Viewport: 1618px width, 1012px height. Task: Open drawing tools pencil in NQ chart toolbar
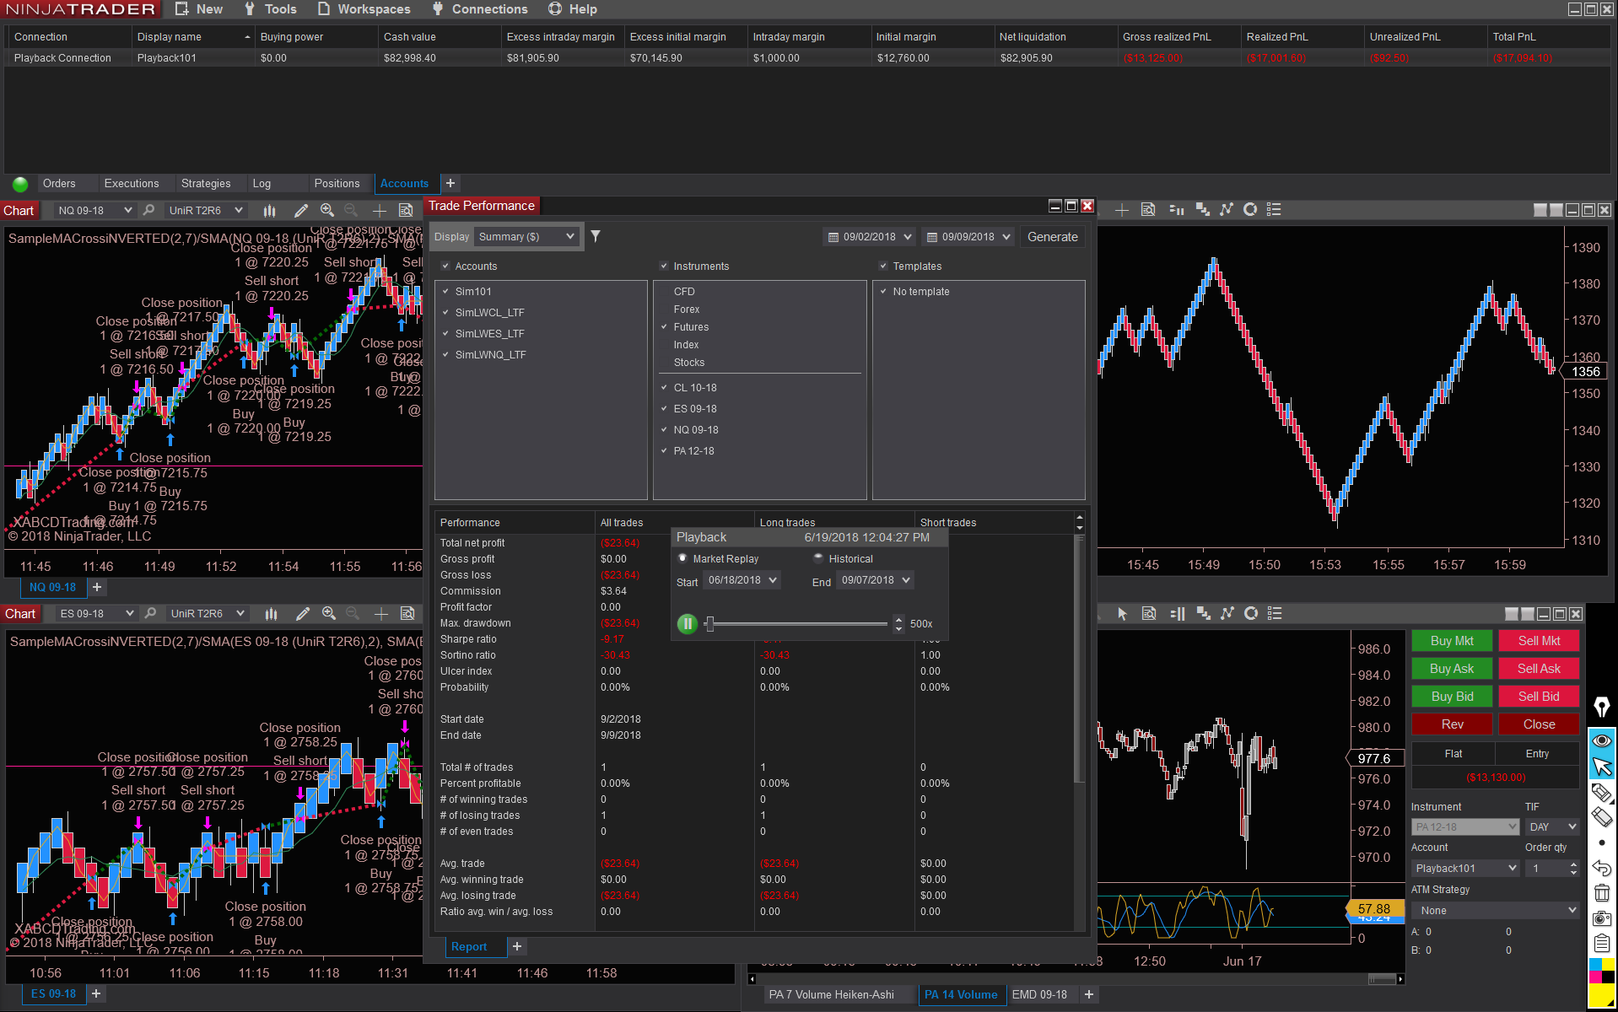tap(301, 210)
